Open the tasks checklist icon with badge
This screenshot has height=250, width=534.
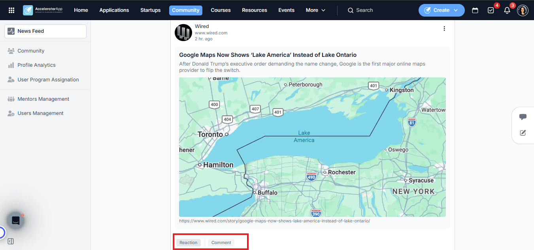[x=491, y=10]
